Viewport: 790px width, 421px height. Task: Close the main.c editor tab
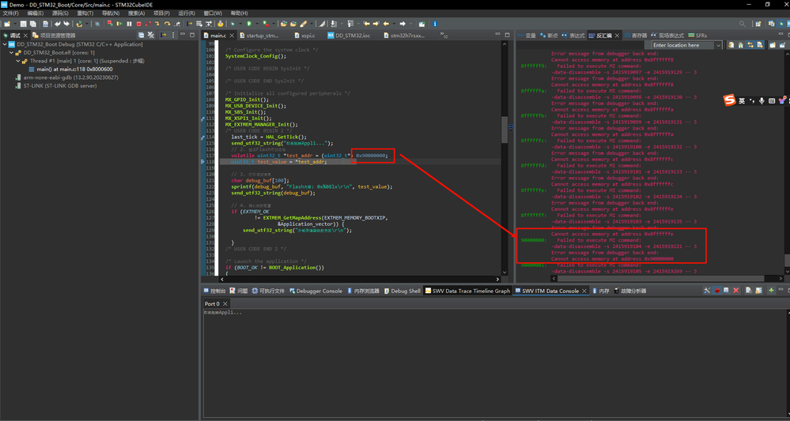[x=232, y=36]
